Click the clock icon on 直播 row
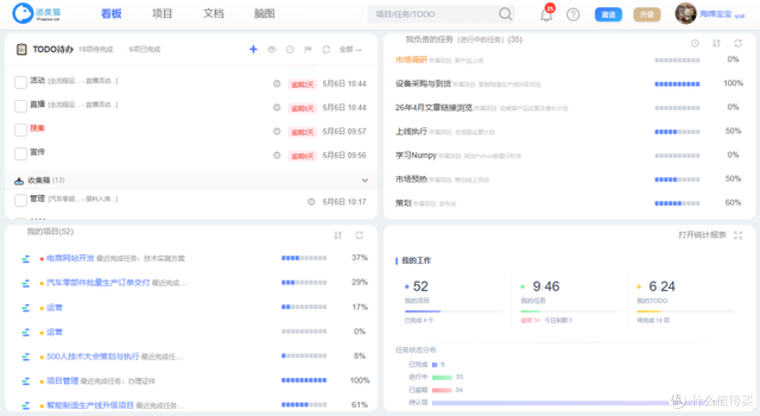Screen dimensions: 760x416 click(x=277, y=107)
